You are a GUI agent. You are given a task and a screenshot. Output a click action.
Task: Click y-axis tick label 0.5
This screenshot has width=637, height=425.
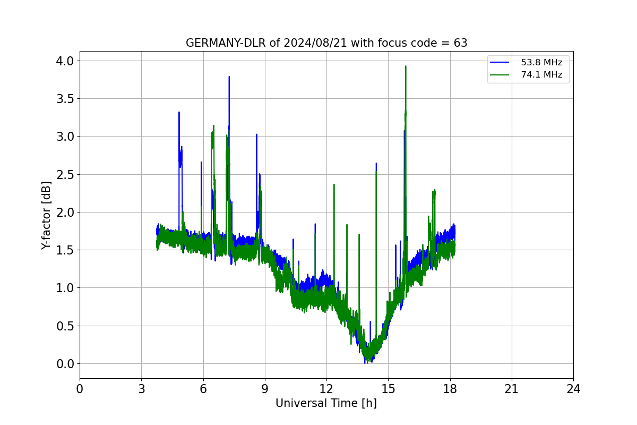65,326
